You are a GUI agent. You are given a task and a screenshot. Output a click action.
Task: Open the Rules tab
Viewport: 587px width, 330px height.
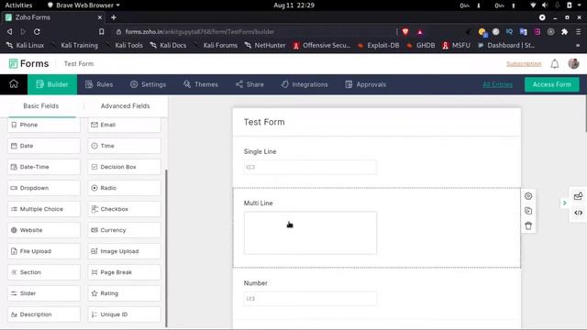[99, 84]
